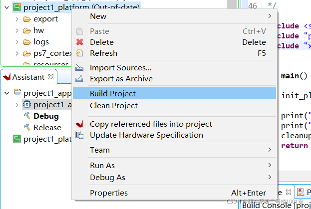Expand the export folder

click(17, 19)
